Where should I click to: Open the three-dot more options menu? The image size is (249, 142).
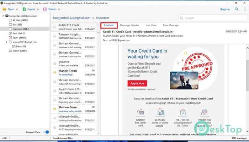click(245, 9)
